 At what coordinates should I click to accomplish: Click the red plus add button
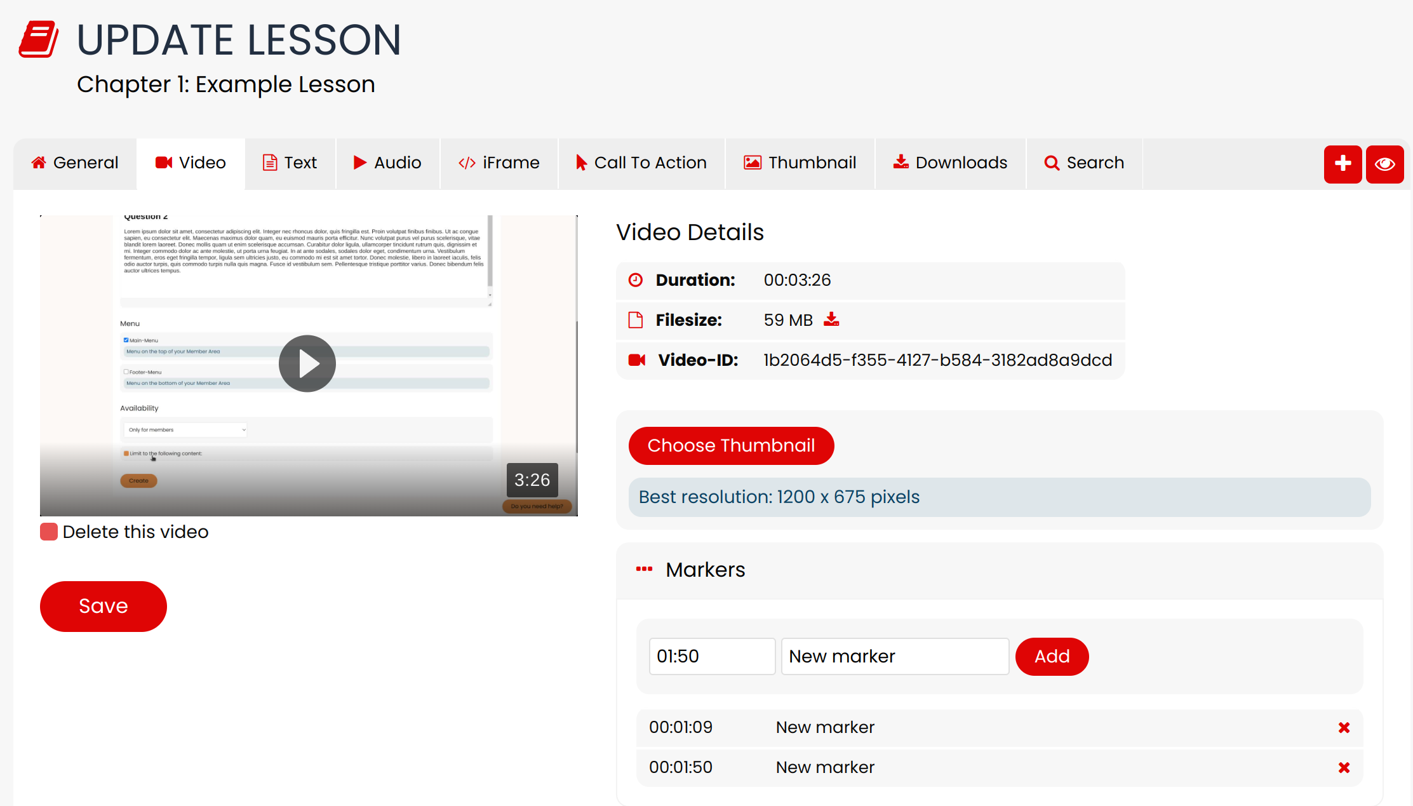(1343, 164)
